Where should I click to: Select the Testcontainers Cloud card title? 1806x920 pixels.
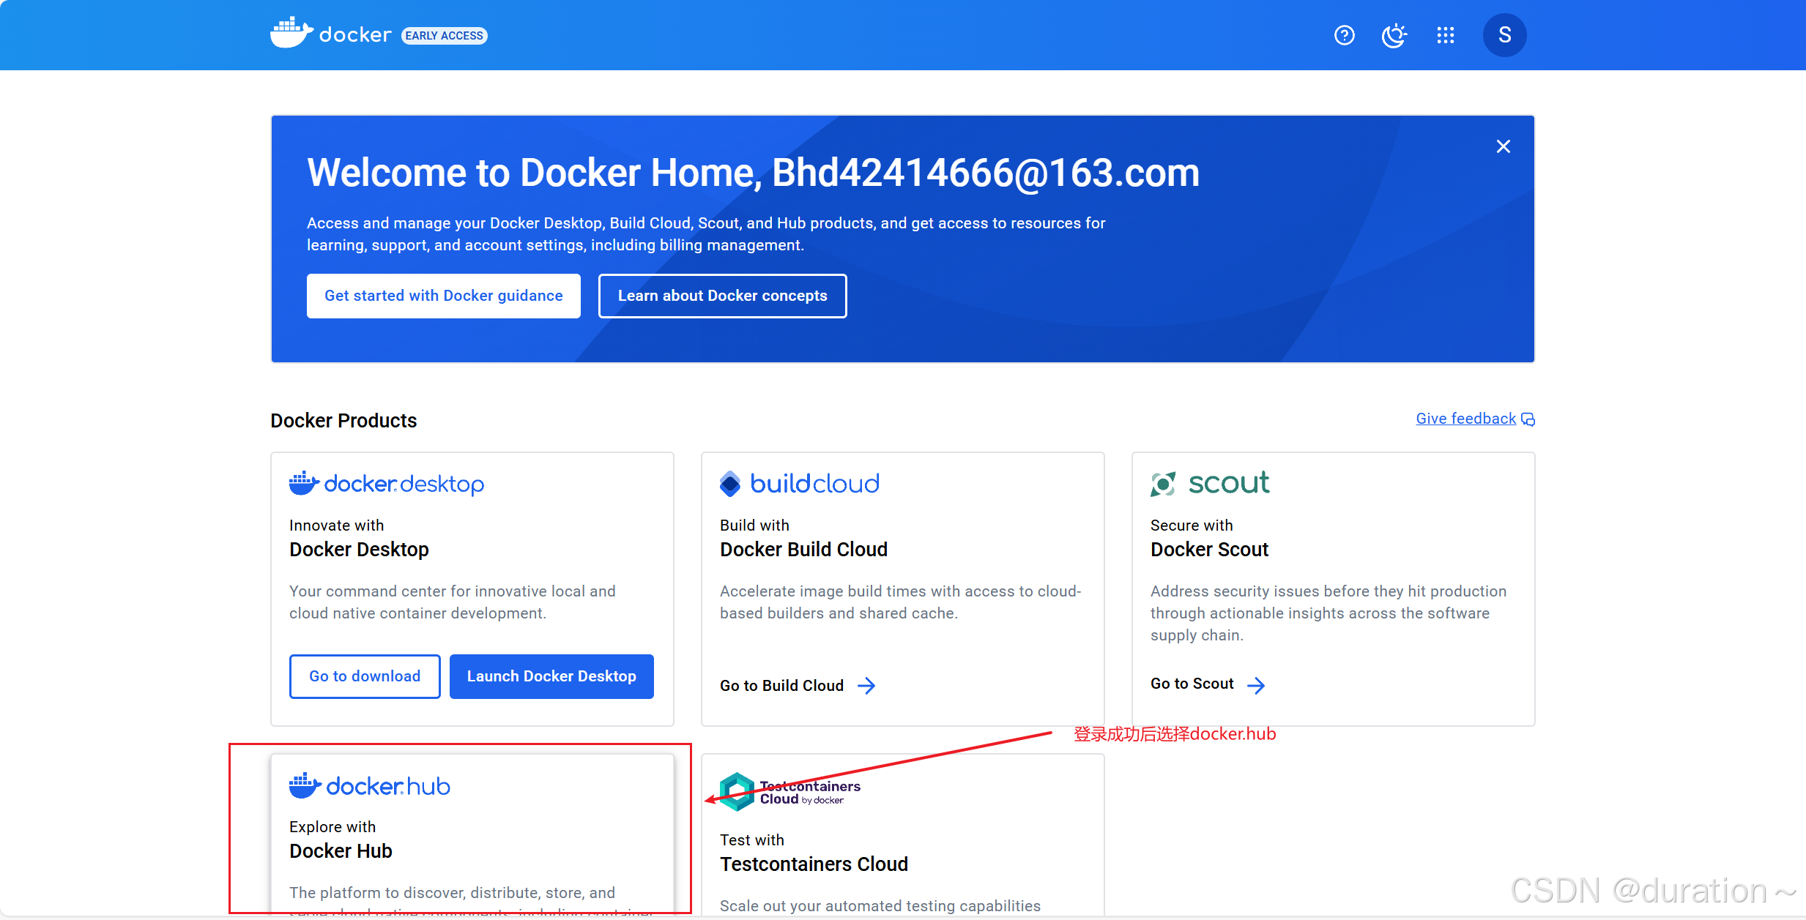pyautogui.click(x=814, y=864)
